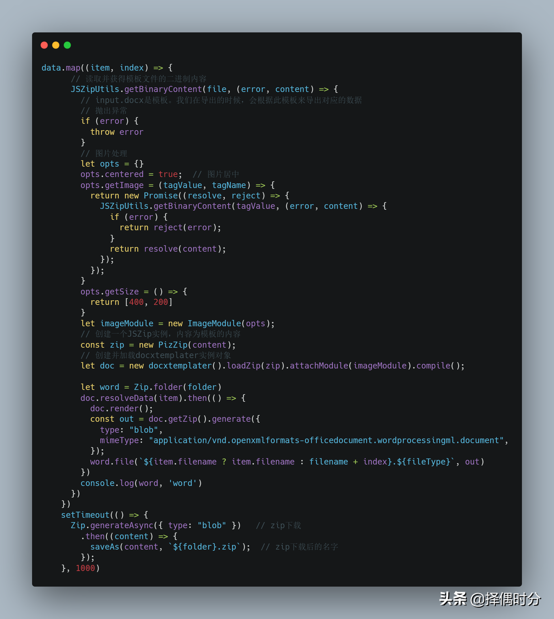Screen dimensions: 554x619
Task: Click the 'throw error' statement
Action: click(117, 132)
